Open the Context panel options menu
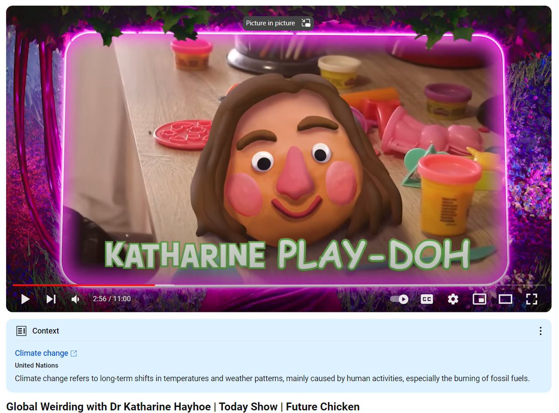Viewport: 559px width, 413px height. [x=540, y=331]
